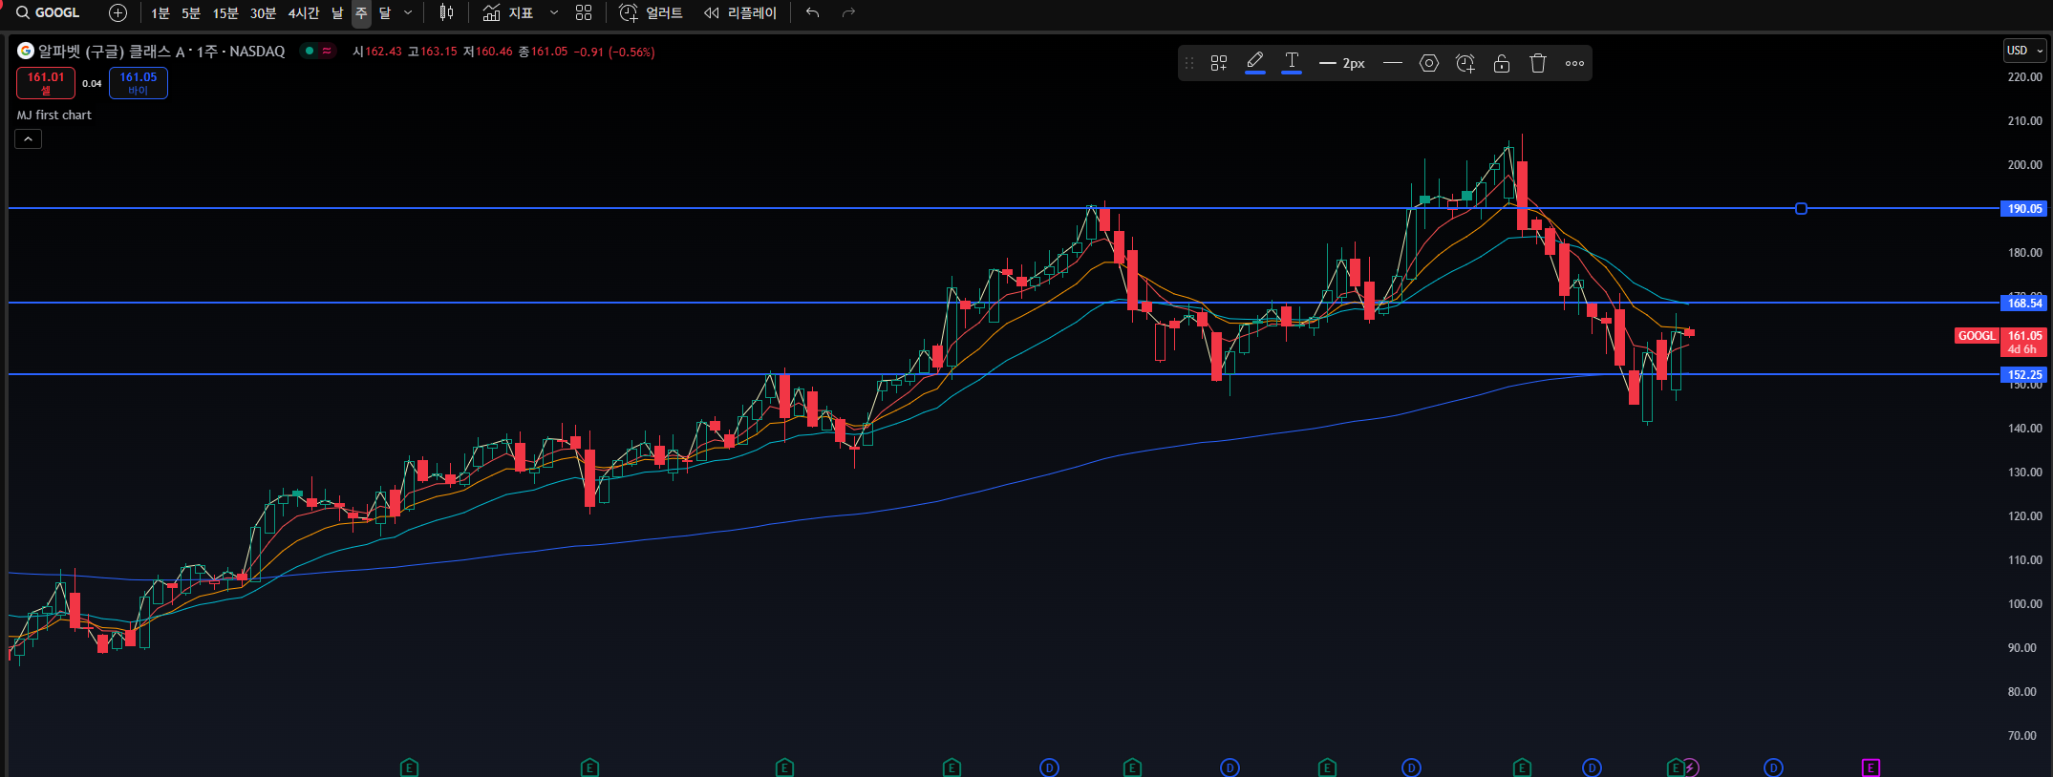Click the 종161.05 close value

[543, 52]
